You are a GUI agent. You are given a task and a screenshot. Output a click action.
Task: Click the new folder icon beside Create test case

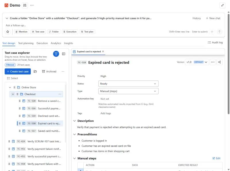(x=35, y=72)
